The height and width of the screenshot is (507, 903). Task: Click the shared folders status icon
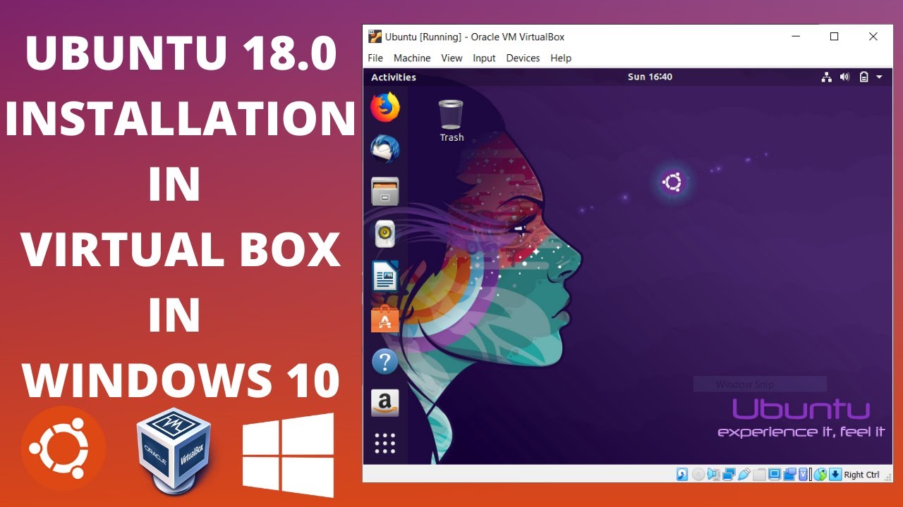coord(759,474)
